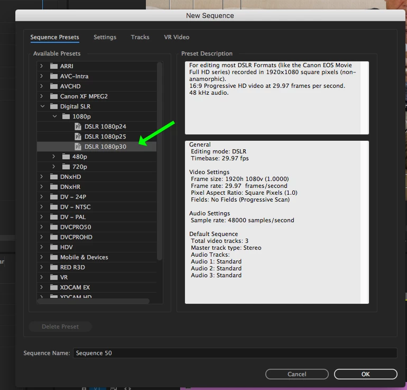The image size is (407, 390).
Task: Click the DNxHD folder icon
Action: [x=54, y=177]
